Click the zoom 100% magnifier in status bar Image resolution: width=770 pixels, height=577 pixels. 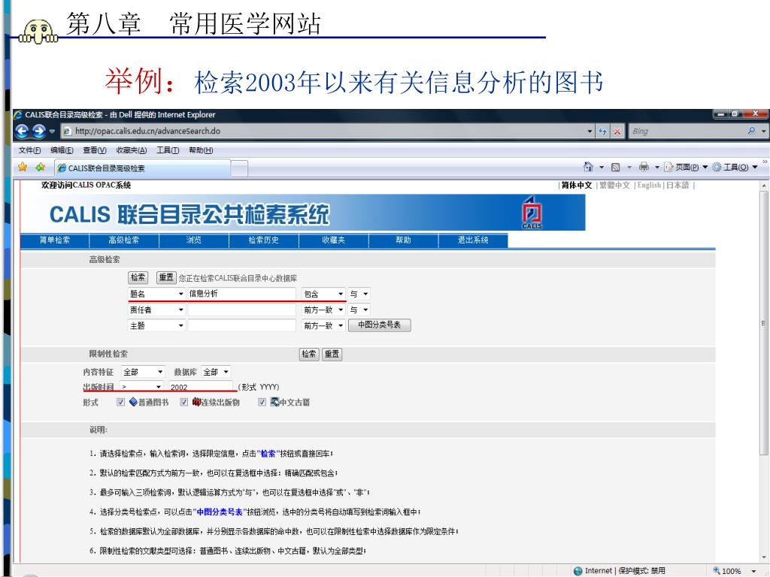coord(717,571)
